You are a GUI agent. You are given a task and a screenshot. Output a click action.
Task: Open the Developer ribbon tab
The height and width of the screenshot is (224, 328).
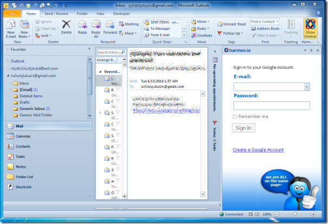coord(121,14)
